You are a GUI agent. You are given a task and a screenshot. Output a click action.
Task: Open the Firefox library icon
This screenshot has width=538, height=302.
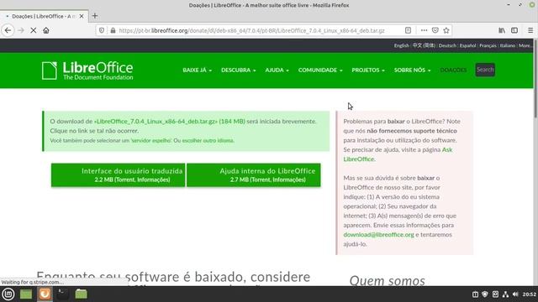point(502,30)
